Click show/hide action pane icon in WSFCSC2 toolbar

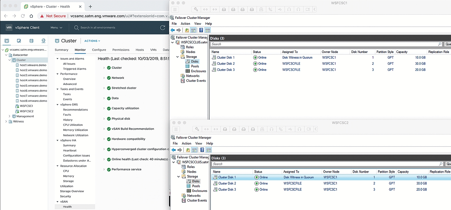pos(209,150)
